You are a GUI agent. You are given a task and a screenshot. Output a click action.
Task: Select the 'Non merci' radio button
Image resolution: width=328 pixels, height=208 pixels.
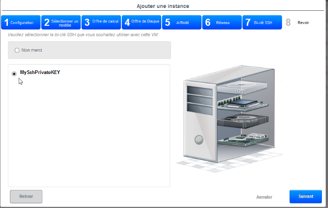point(17,50)
